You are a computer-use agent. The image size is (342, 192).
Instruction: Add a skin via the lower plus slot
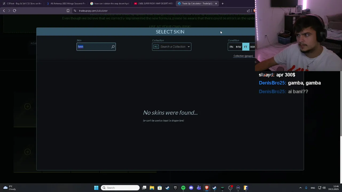tap(27, 152)
